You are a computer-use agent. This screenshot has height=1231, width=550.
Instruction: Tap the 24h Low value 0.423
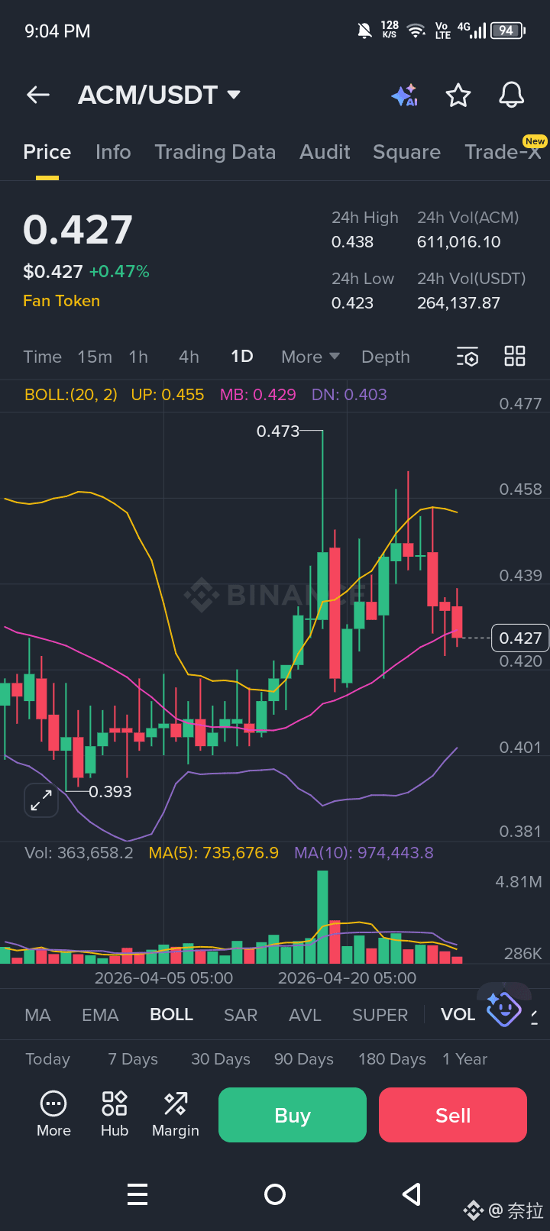(352, 303)
